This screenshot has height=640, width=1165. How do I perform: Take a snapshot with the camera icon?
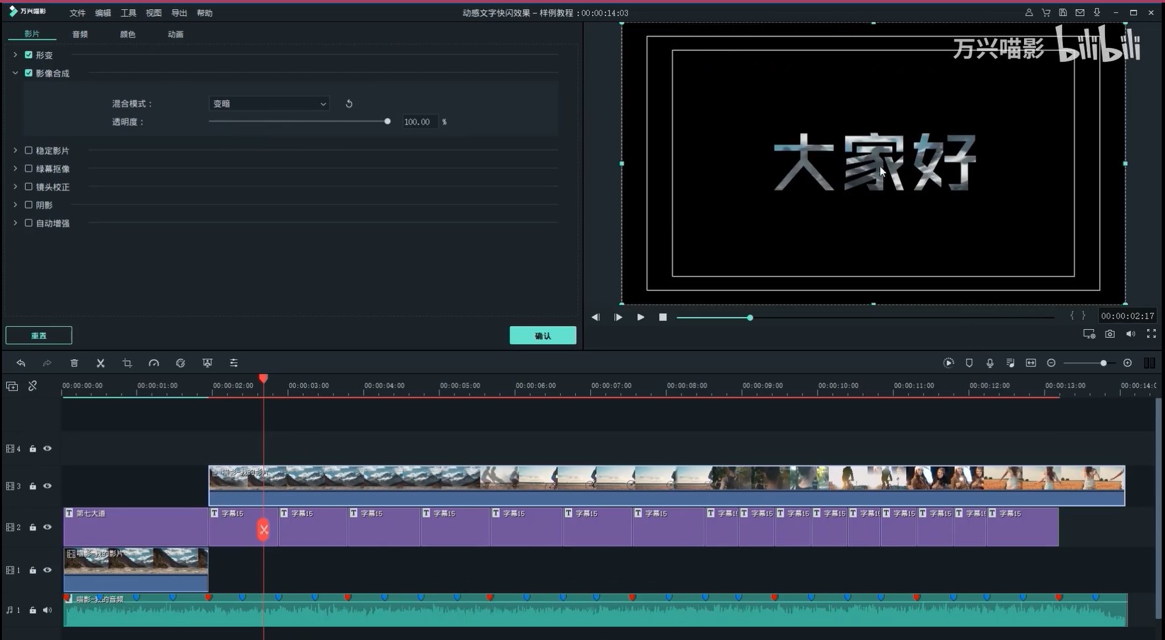point(1110,334)
